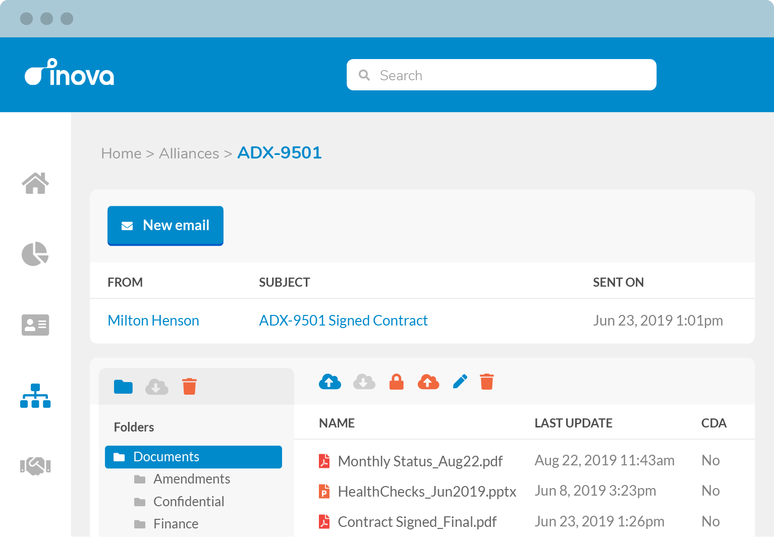
Task: Click CDA value for HealthChecks_Jun2019.pptx
Action: (710, 491)
